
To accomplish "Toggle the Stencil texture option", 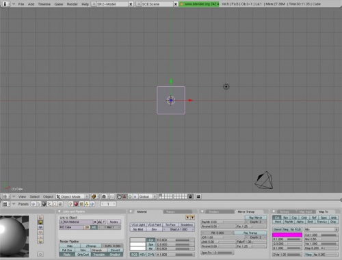I will pos(278,229).
